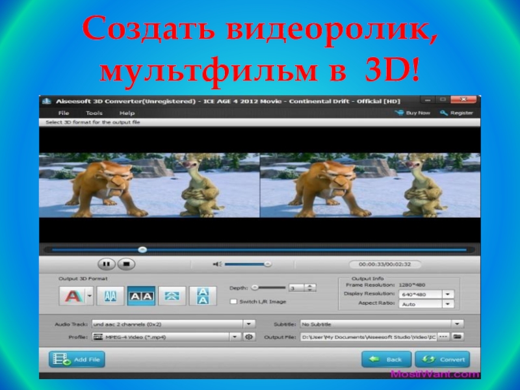Decrease Depth value with down arrow
This screenshot has width=520, height=390.
pyautogui.click(x=310, y=290)
